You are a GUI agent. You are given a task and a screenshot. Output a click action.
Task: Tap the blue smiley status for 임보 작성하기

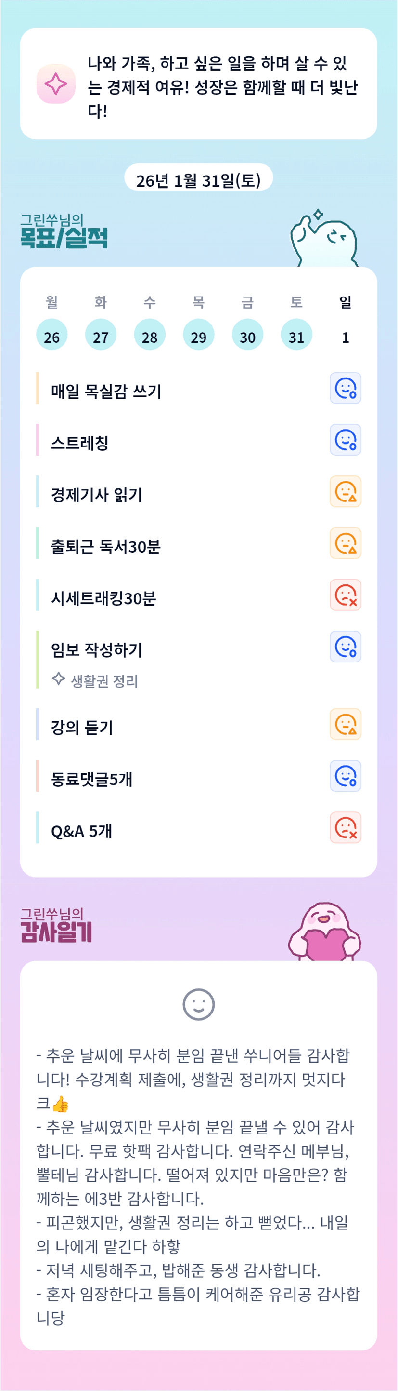point(345,647)
